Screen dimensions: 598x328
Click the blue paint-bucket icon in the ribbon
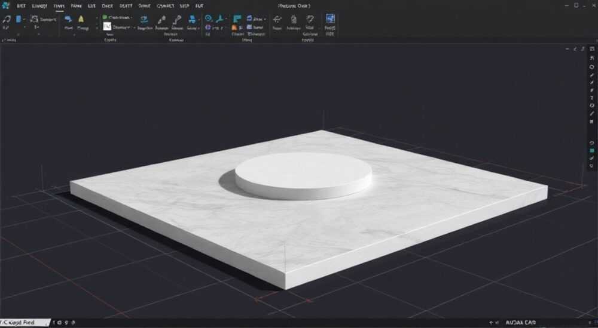point(68,19)
